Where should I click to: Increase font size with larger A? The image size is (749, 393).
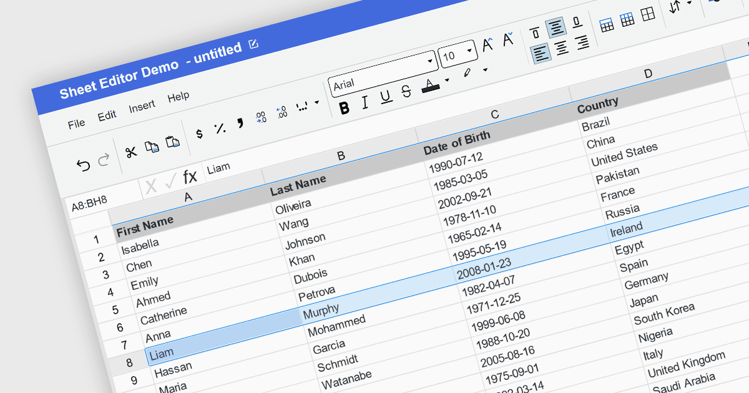(x=488, y=46)
